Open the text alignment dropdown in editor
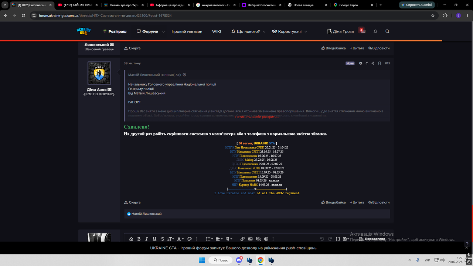 pos(219,239)
